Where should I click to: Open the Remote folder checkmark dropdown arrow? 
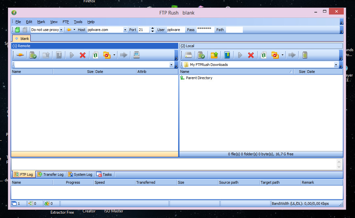click(x=114, y=55)
